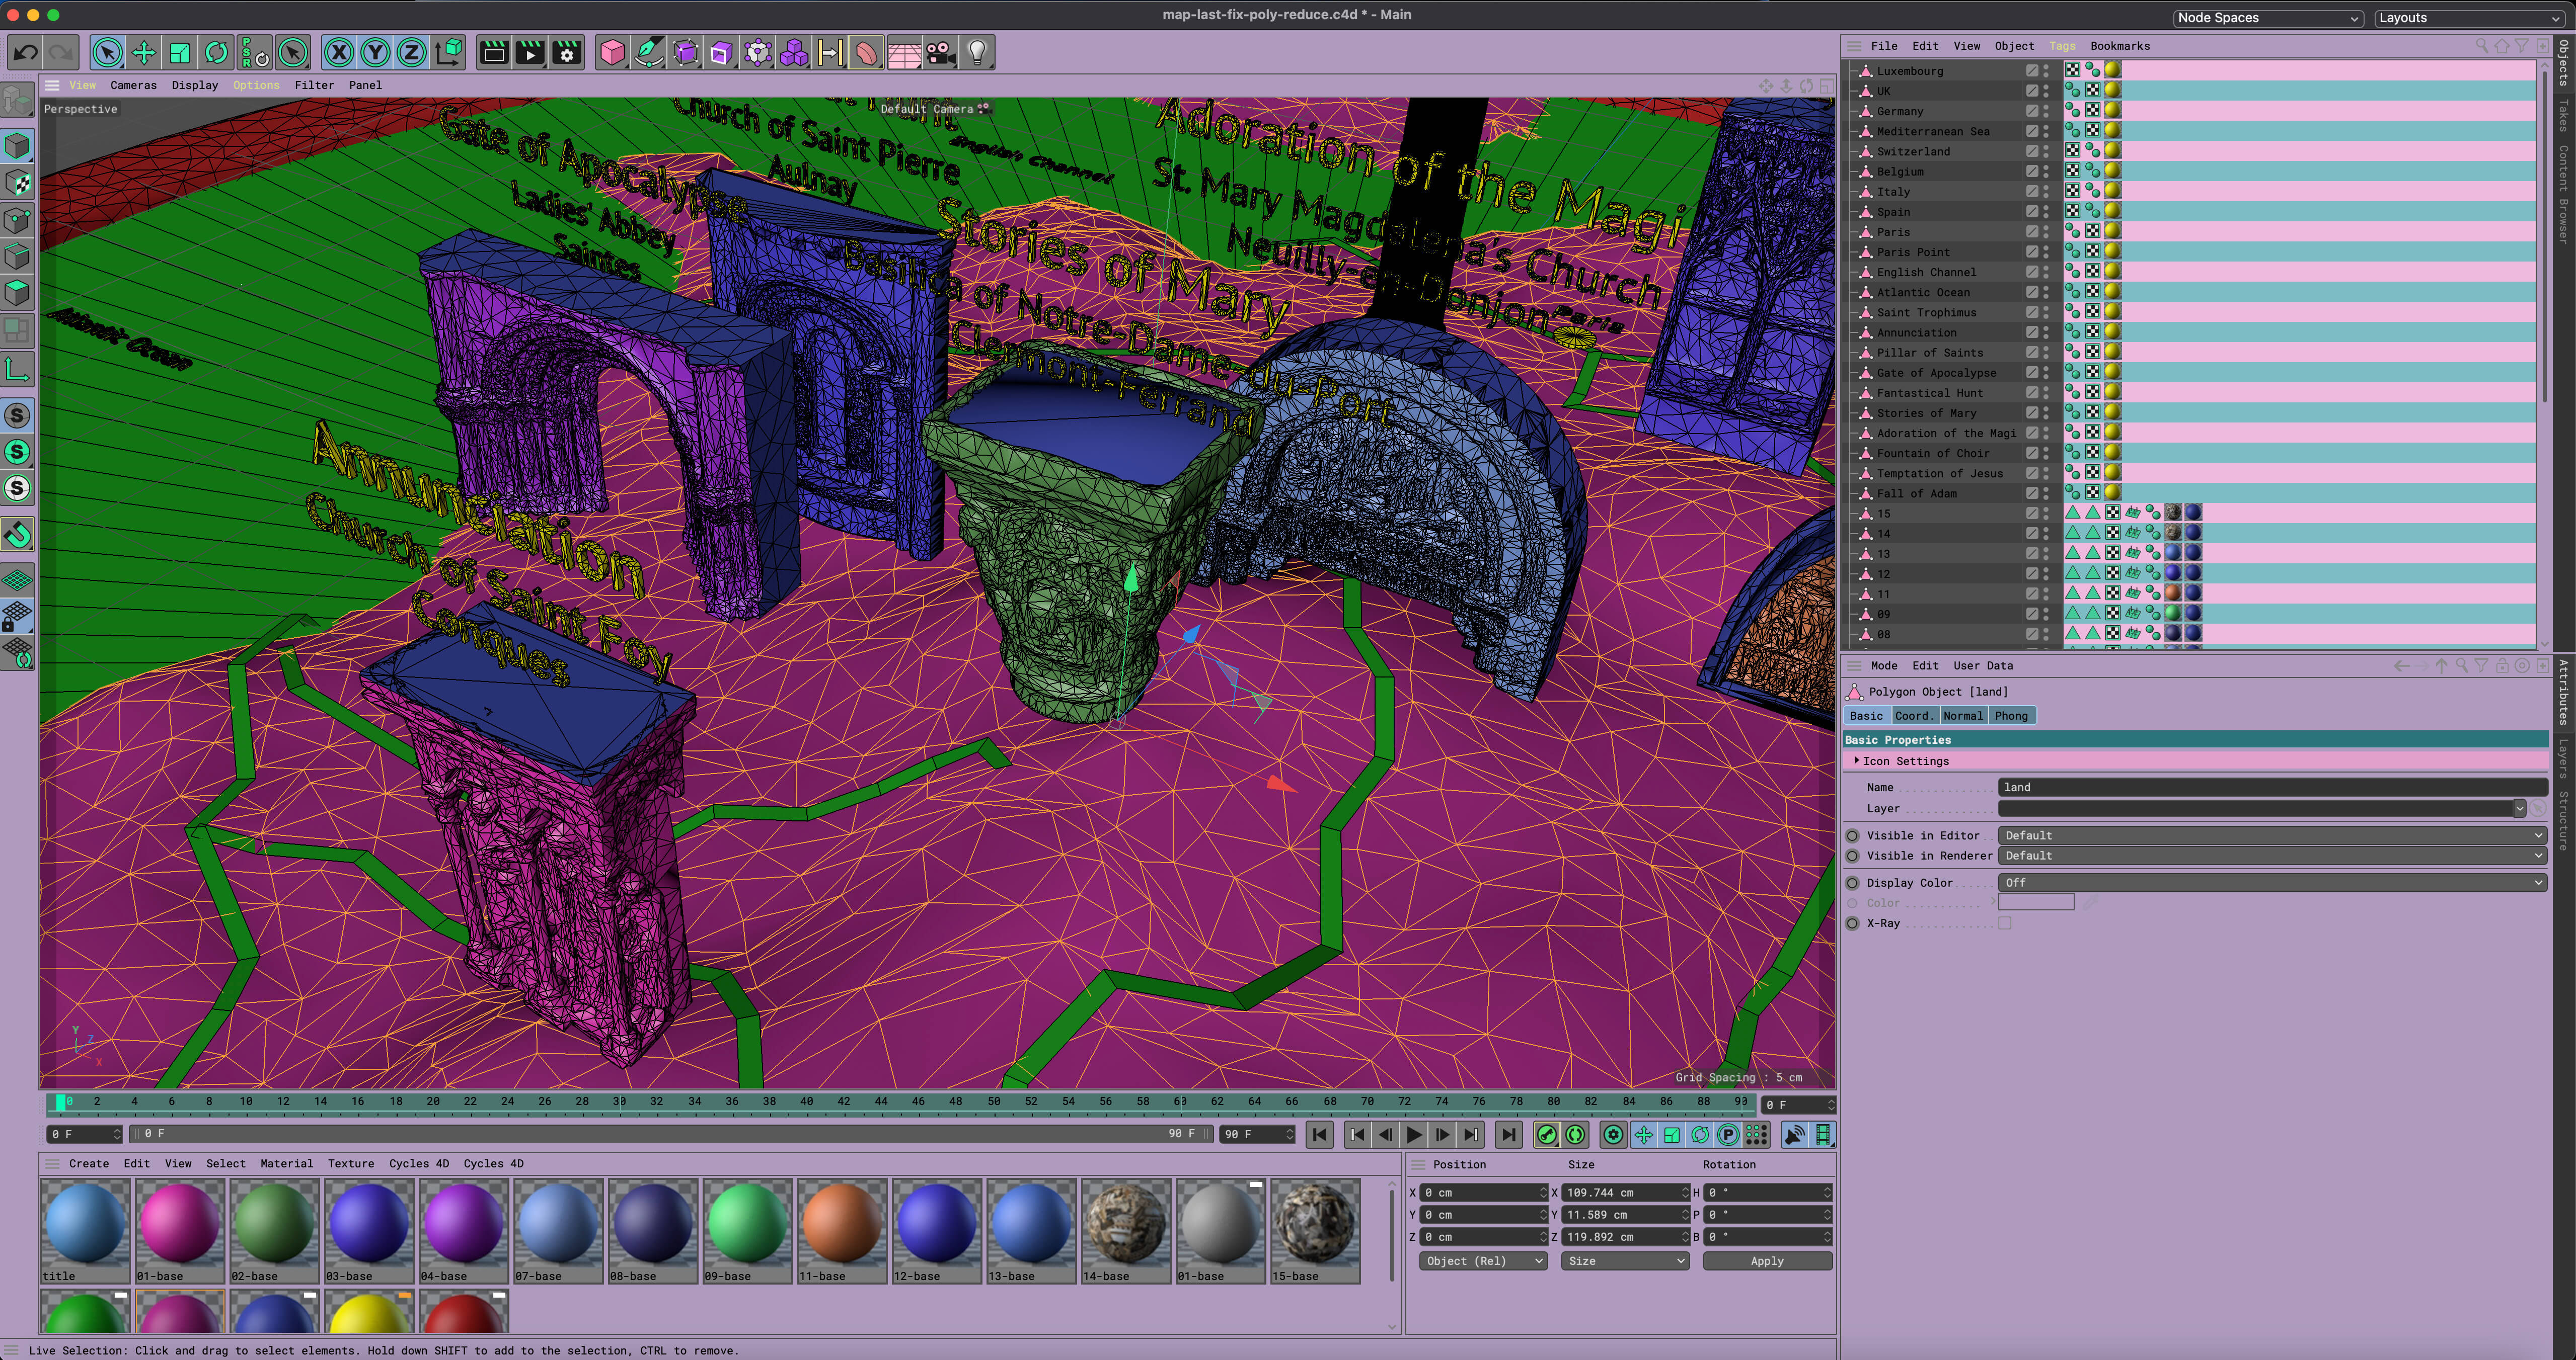Render the active viewport
This screenshot has height=1360, width=2576.
(493, 52)
